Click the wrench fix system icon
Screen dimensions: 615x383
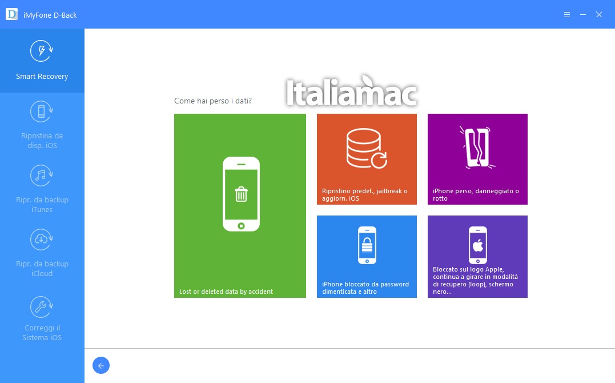42,307
